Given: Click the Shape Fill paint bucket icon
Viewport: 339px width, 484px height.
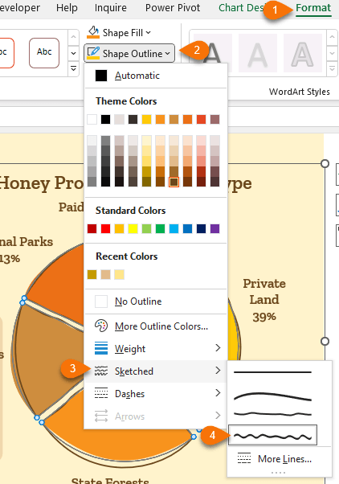Looking at the screenshot, I should point(93,32).
